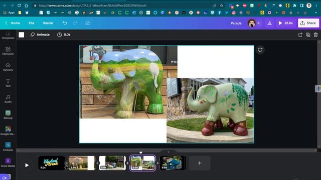Select the green floral elephant photo
This screenshot has height=180, width=321.
210,110
